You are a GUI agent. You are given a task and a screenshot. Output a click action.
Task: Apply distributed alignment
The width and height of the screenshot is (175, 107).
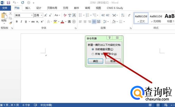pos(99,22)
